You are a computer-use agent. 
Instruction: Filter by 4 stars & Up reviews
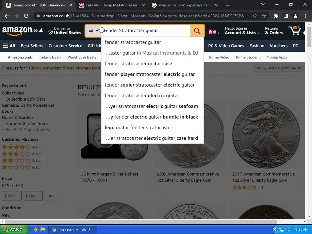tap(21, 147)
